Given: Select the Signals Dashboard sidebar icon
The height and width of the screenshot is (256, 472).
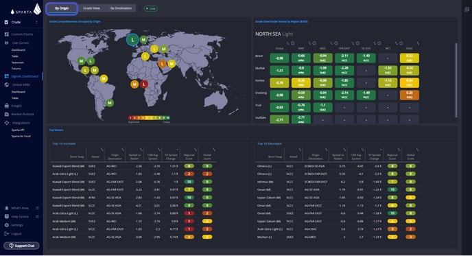Looking at the screenshot, I should (7, 76).
